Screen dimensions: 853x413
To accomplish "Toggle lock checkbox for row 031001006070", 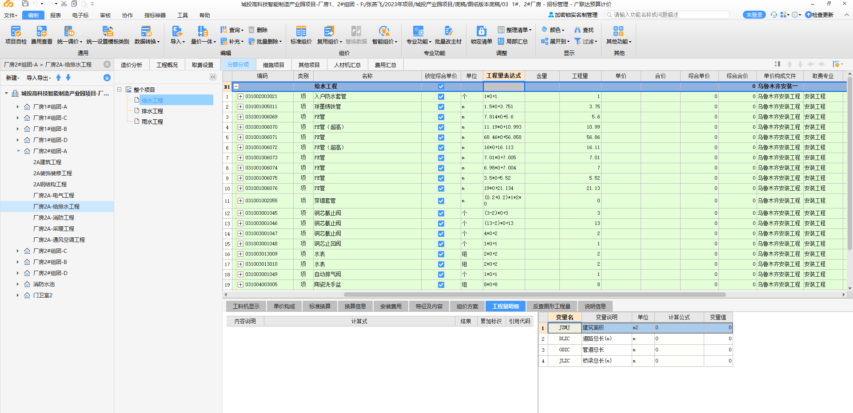I will [x=441, y=127].
